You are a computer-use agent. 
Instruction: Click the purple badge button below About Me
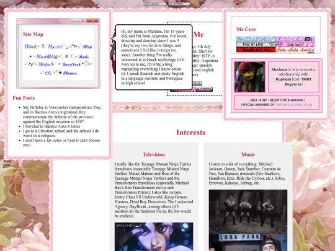click(x=204, y=89)
